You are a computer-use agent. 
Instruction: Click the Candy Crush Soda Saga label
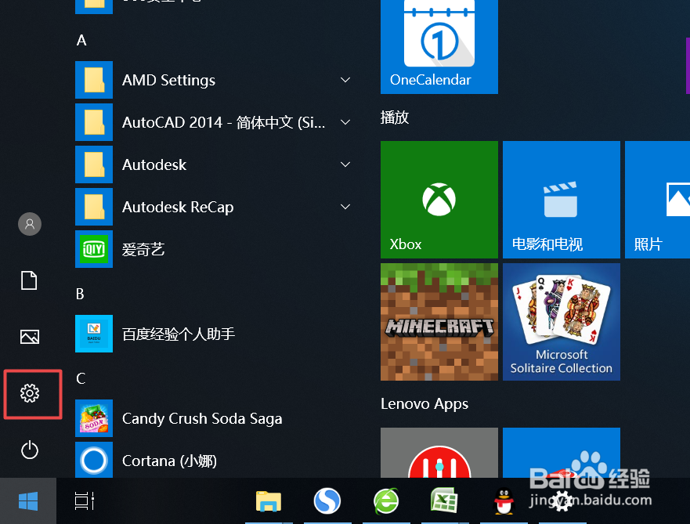coord(202,418)
